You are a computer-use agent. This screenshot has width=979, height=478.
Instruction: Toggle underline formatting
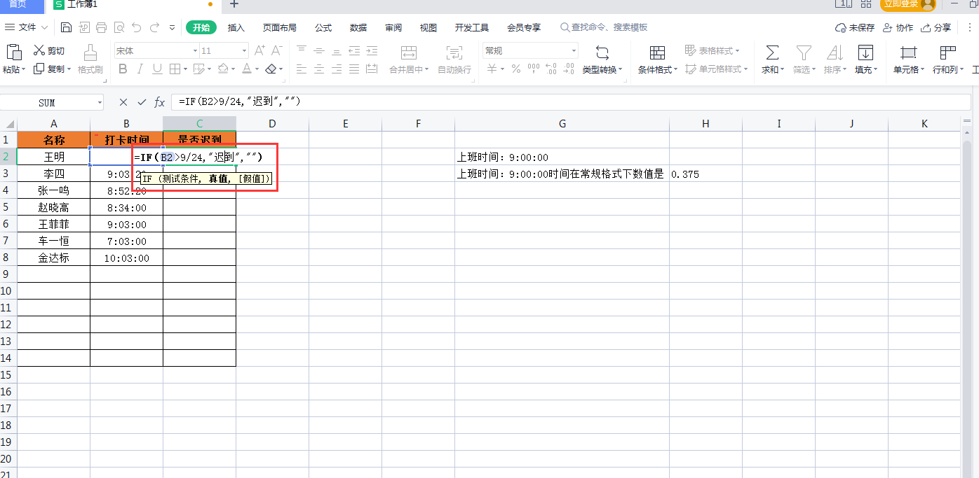pyautogui.click(x=157, y=69)
